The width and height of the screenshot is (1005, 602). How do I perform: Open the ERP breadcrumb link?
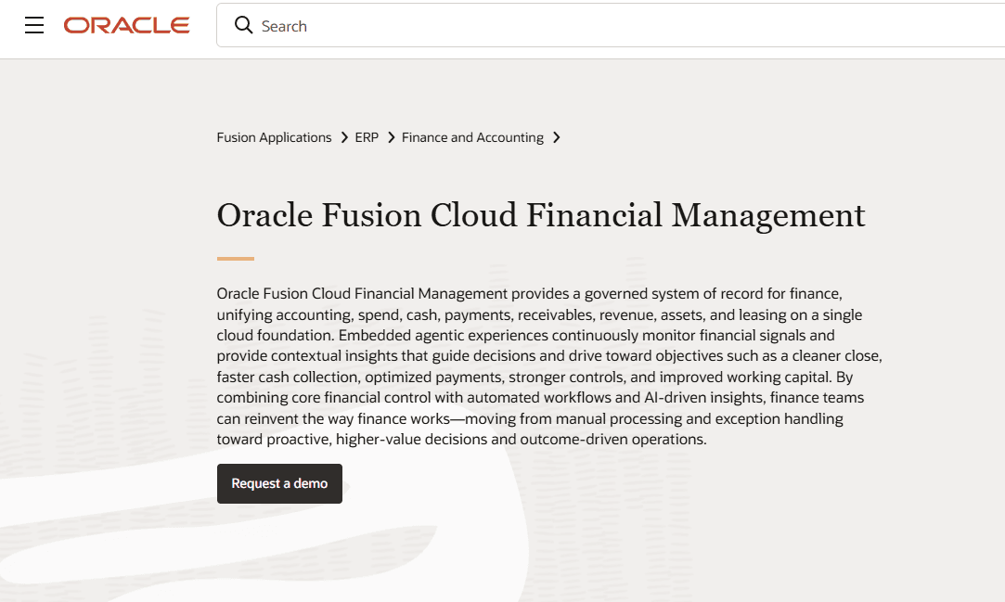[367, 137]
